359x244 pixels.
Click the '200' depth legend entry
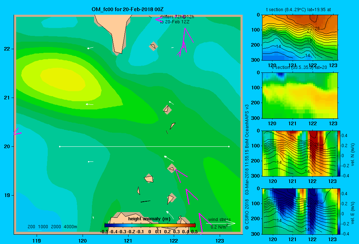click(31, 227)
